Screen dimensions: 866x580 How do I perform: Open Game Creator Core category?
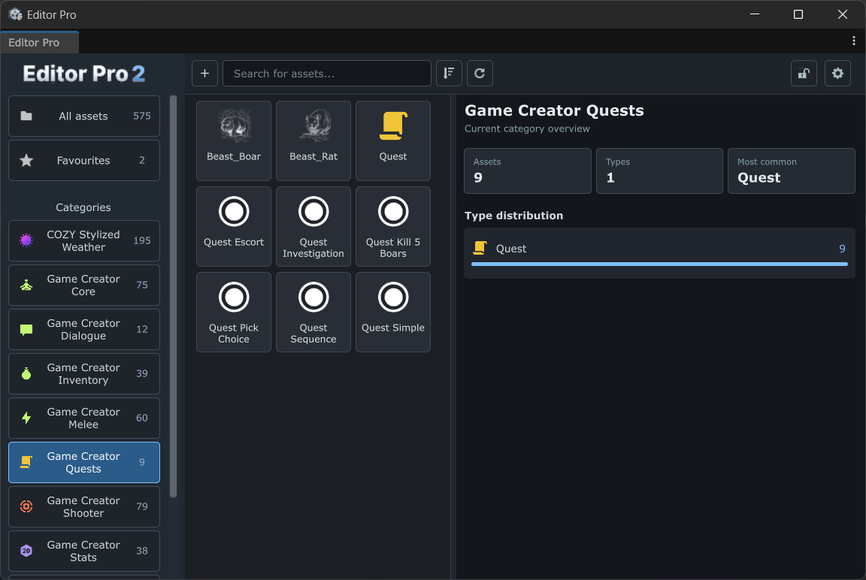[x=84, y=285]
